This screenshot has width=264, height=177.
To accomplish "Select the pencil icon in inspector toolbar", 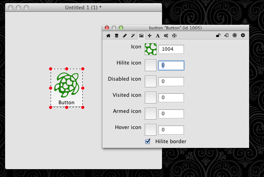I will click(x=125, y=35).
